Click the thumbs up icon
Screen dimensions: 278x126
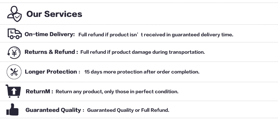click(12, 109)
